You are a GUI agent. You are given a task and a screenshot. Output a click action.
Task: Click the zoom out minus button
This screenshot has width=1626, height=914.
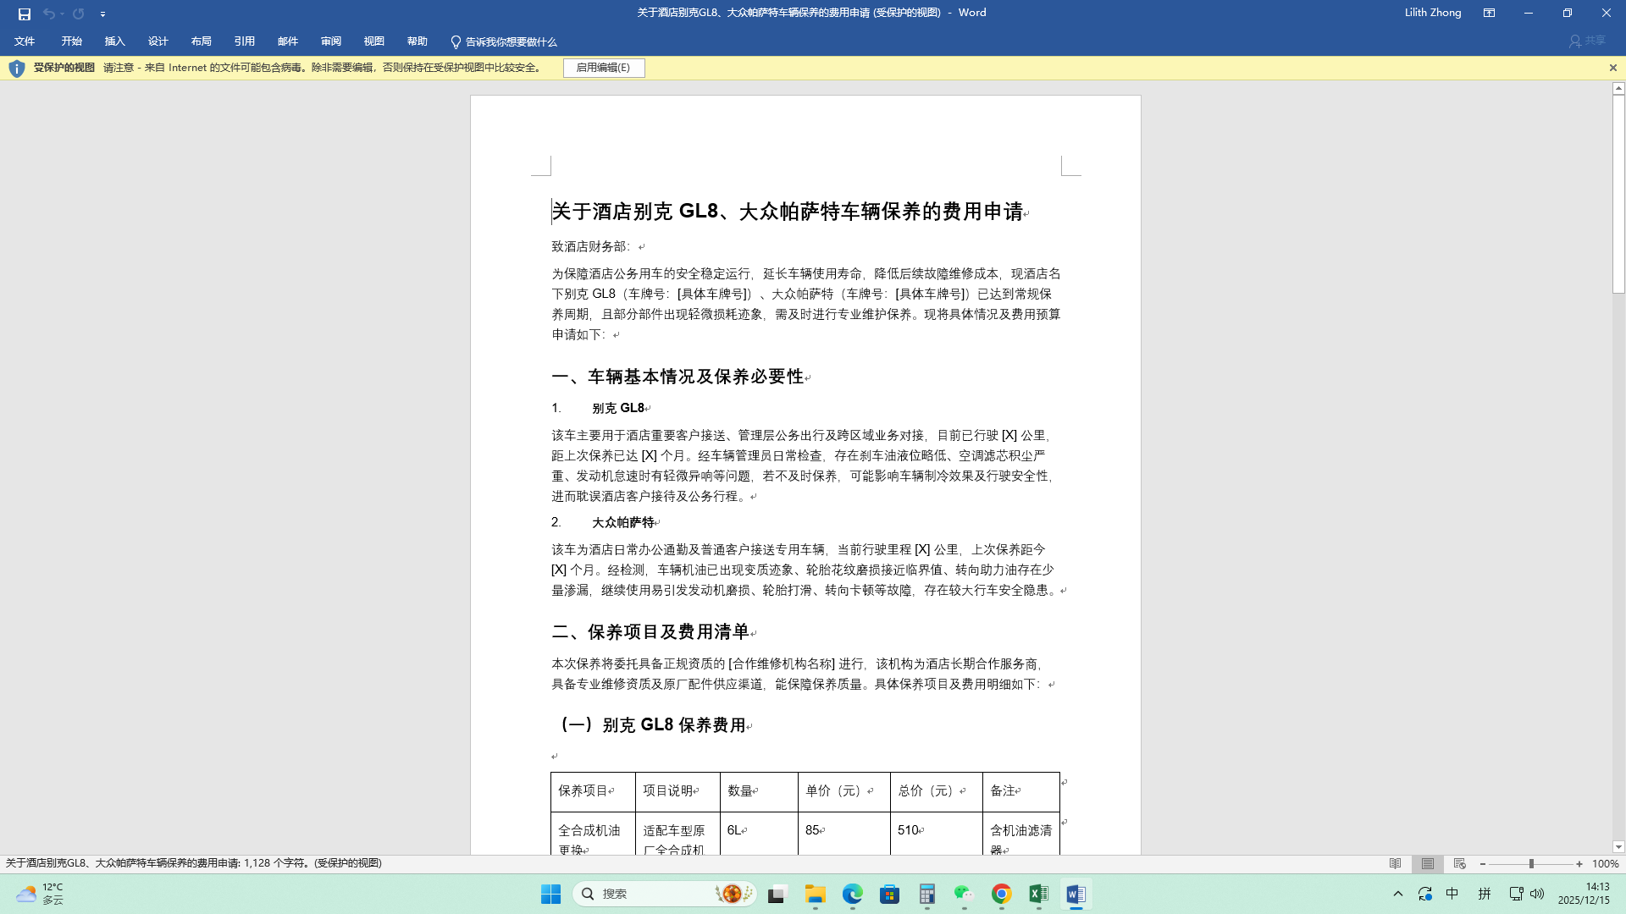1483,864
